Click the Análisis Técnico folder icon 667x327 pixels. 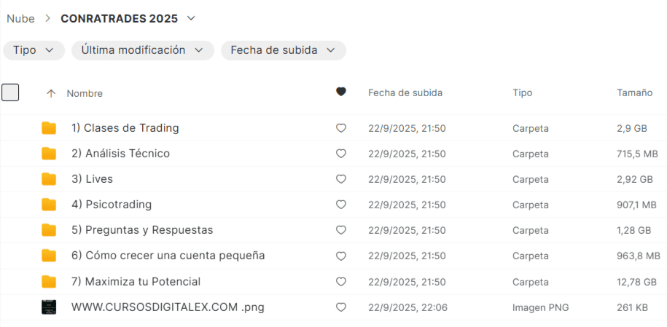pyautogui.click(x=49, y=154)
